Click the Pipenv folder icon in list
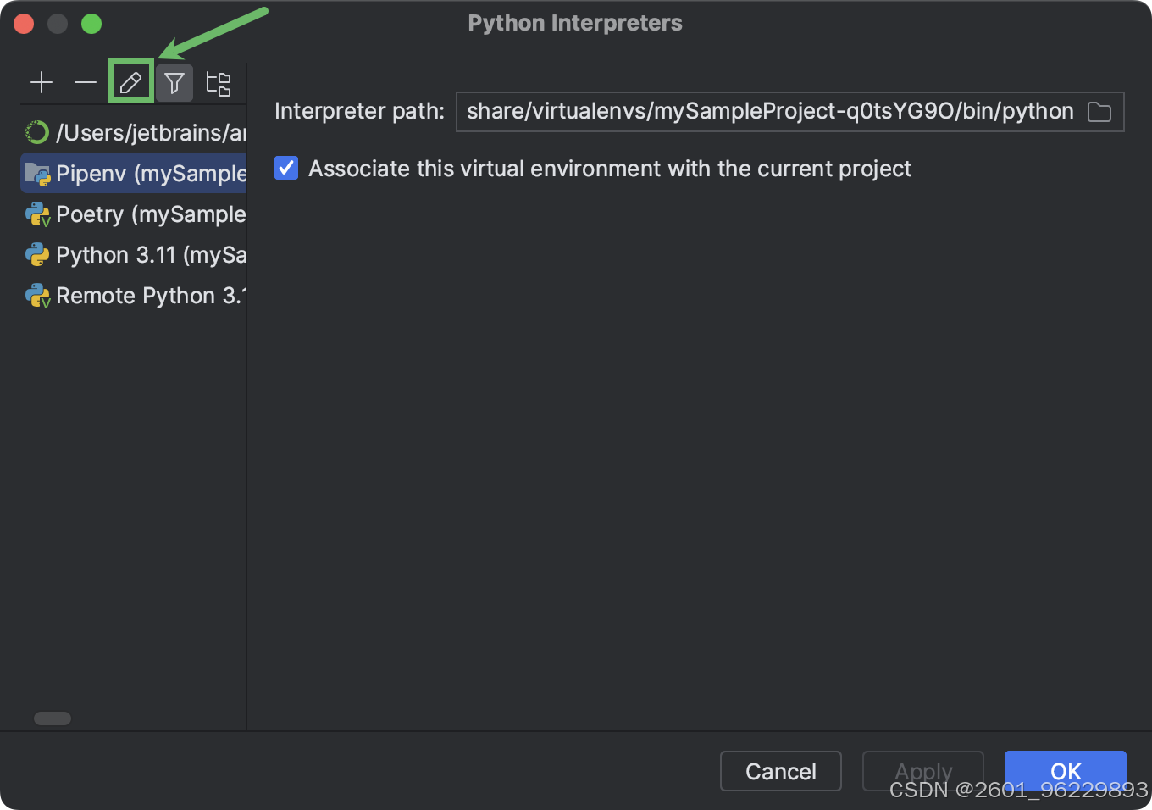The height and width of the screenshot is (810, 1152). (x=37, y=174)
